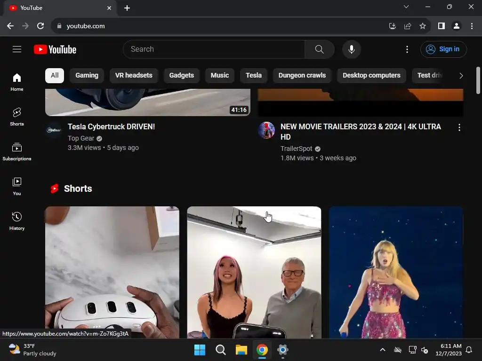The height and width of the screenshot is (361, 482).
Task: Open the weather widget
Action: point(32,350)
